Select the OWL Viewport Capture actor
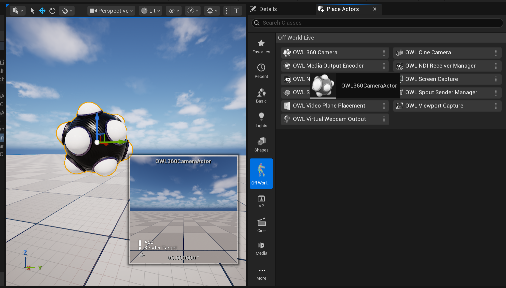This screenshot has width=506, height=288. click(x=447, y=106)
